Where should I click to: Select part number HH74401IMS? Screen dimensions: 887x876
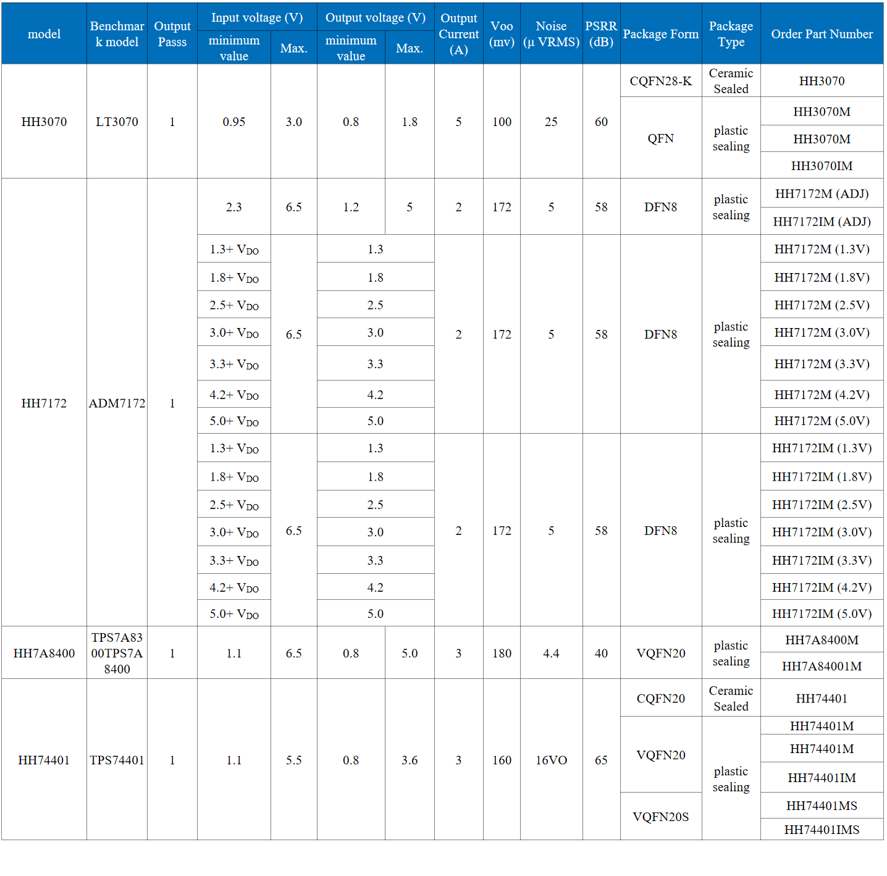click(x=822, y=830)
